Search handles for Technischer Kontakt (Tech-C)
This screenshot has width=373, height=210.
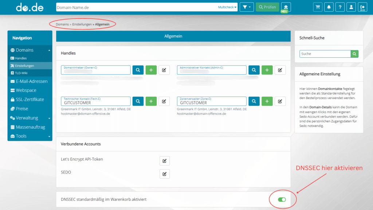point(138,101)
